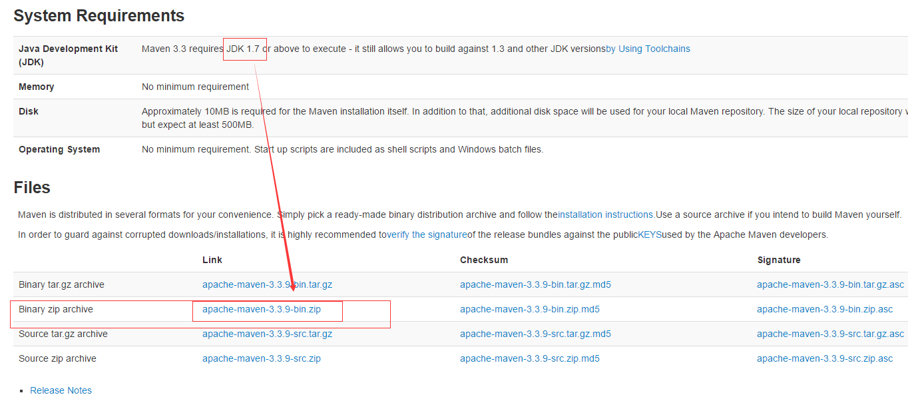Click the 'Checksum' column header
The height and width of the screenshot is (395, 908).
[x=484, y=260]
